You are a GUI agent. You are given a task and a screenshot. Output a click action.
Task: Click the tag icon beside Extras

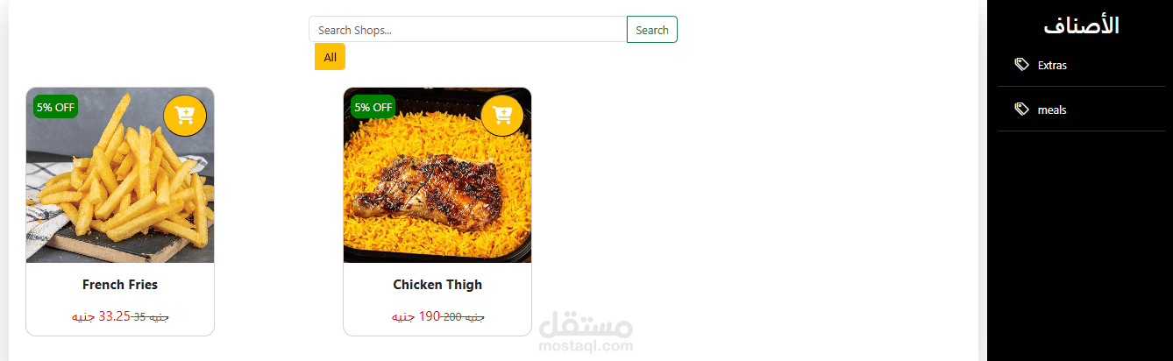pos(1021,64)
